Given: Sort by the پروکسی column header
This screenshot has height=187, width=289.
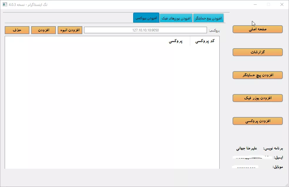Looking at the screenshot, I should (176, 41).
